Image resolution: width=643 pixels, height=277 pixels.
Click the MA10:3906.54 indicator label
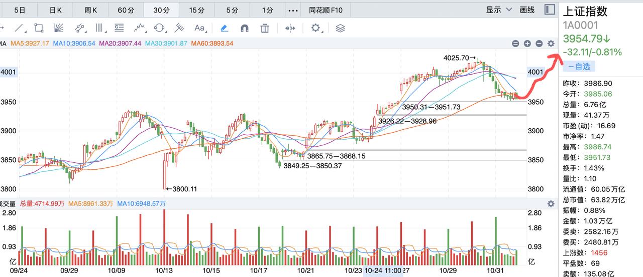(74, 44)
